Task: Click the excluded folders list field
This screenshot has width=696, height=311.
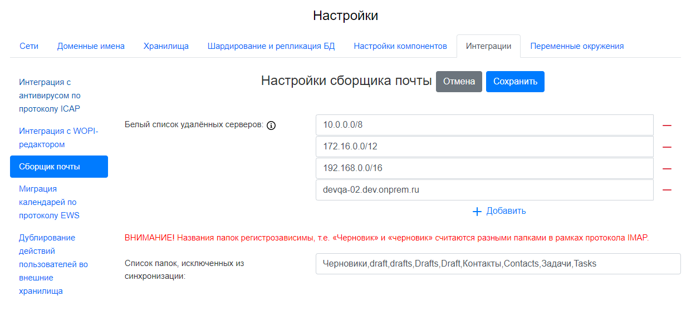Action: coord(498,264)
